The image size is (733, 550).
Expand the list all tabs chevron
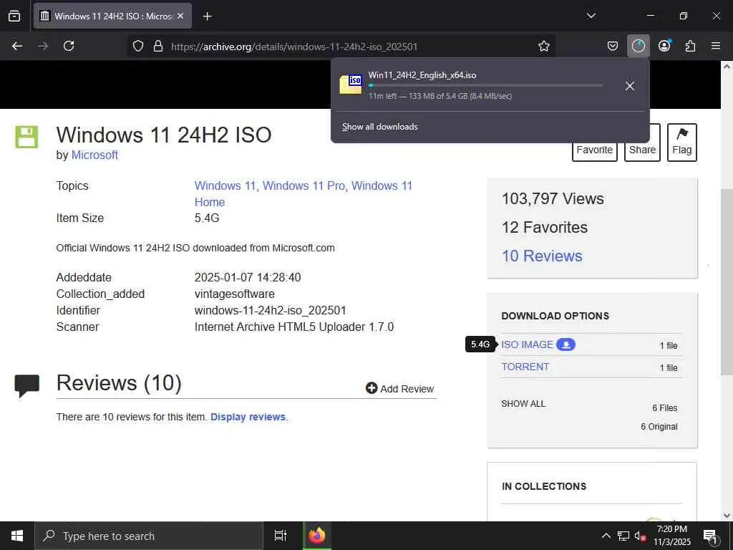[591, 16]
